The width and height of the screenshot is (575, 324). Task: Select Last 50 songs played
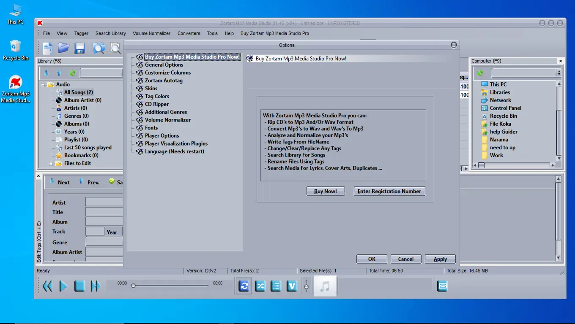(88, 148)
